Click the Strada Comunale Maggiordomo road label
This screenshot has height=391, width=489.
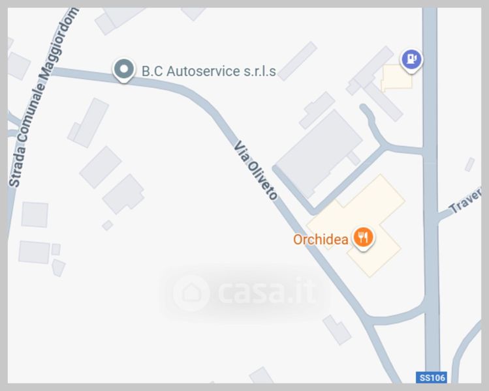tap(43, 98)
